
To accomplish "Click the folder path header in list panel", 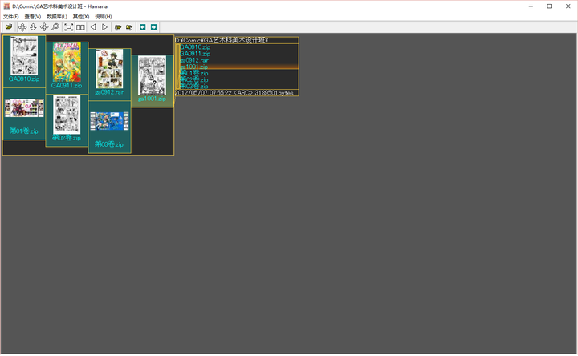I will [x=237, y=41].
